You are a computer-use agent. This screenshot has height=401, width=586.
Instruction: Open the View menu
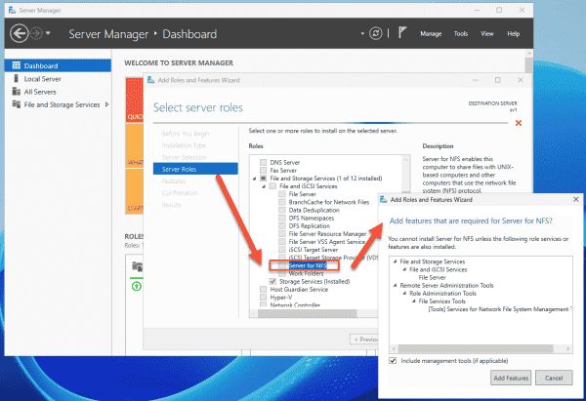(x=487, y=33)
